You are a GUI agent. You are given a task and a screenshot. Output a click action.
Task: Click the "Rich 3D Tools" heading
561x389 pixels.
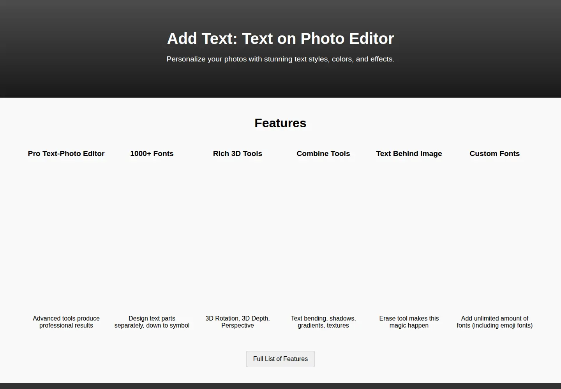pyautogui.click(x=238, y=154)
